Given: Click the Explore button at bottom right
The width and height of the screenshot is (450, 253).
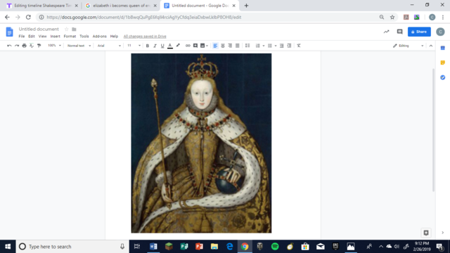Looking at the screenshot, I should (426, 233).
